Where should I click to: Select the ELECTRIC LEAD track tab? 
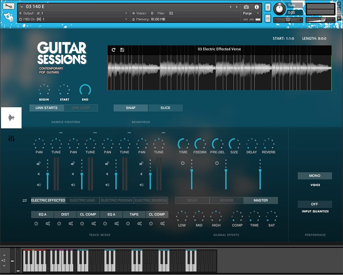(82, 200)
